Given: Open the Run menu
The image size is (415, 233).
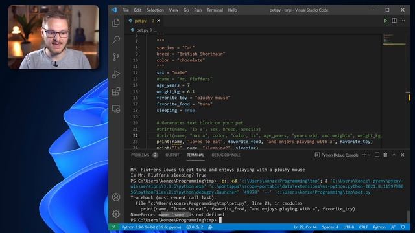Looking at the screenshot, I should pos(198,10).
